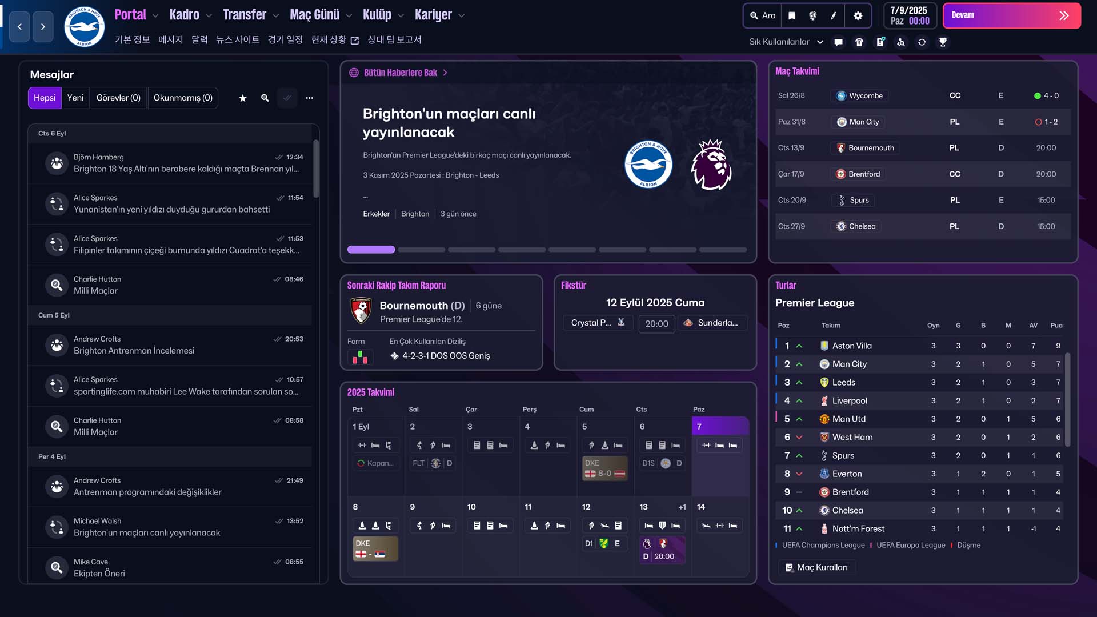Open the 기본 정보 submenu tab
Screen dimensions: 1097x617
point(132,39)
